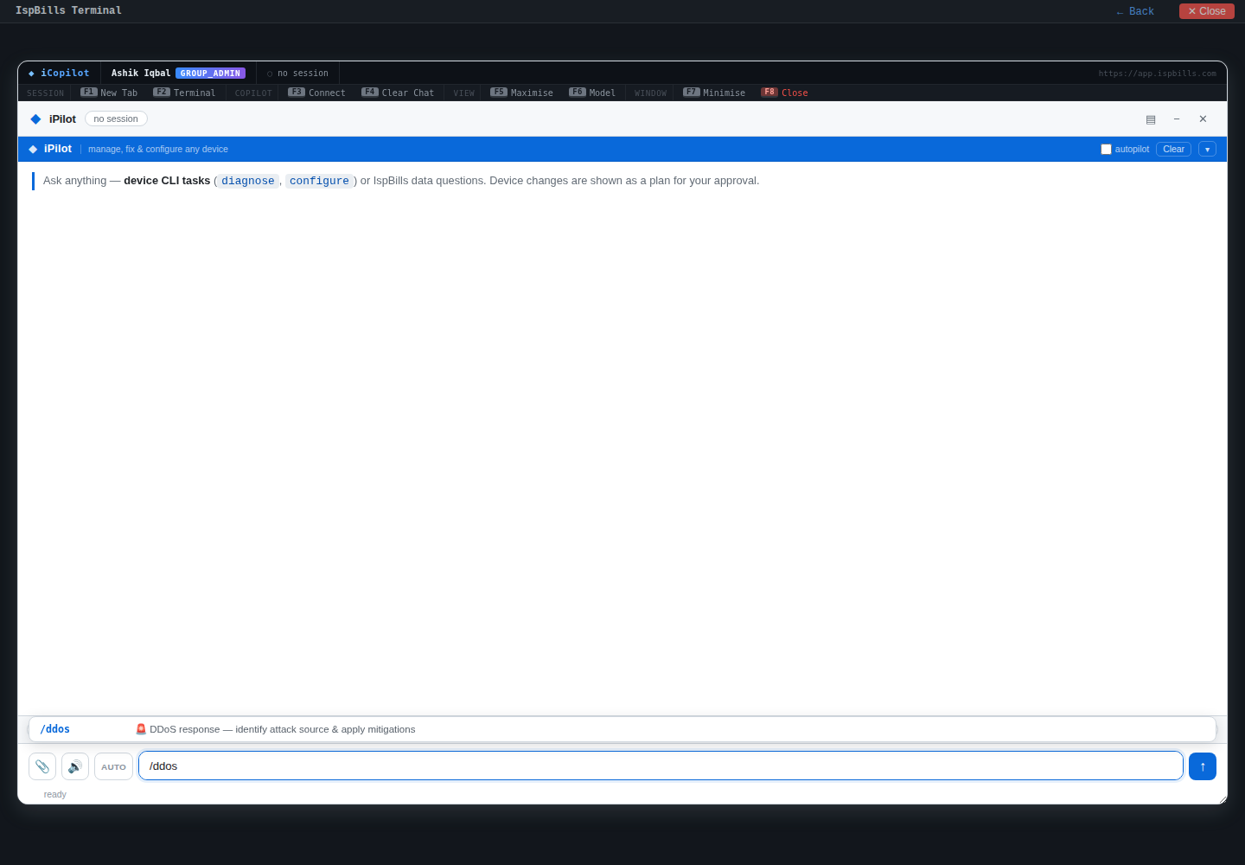
Task: Switch to the iCopilot tab
Action: point(59,74)
